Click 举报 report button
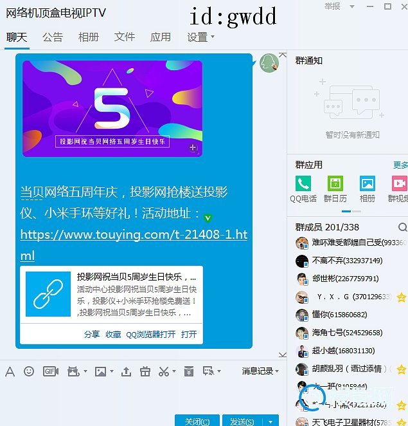The image size is (408, 426). point(332,6)
